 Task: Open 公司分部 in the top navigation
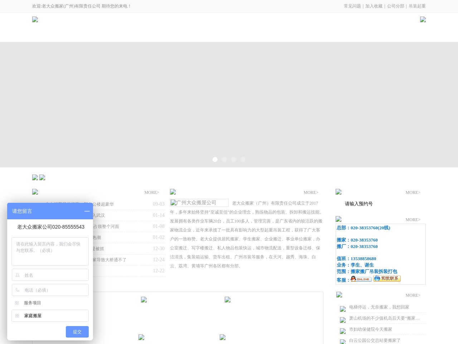395,6
